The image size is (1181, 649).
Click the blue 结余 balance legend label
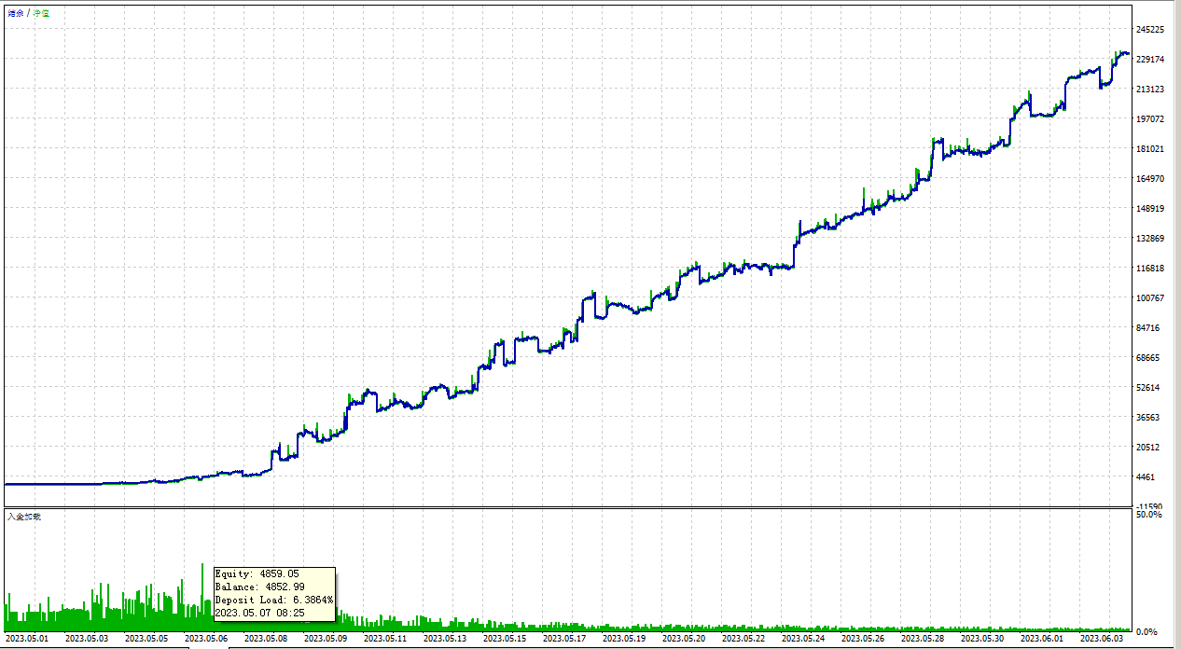16,13
